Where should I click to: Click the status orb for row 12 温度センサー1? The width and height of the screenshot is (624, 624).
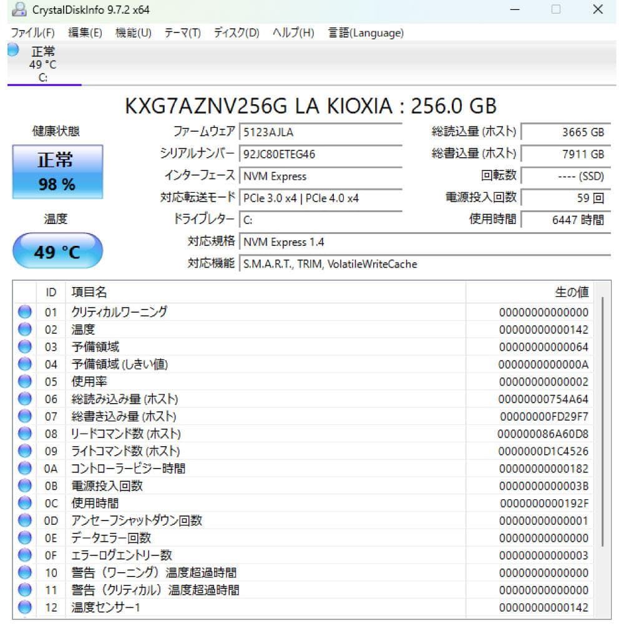tap(25, 607)
